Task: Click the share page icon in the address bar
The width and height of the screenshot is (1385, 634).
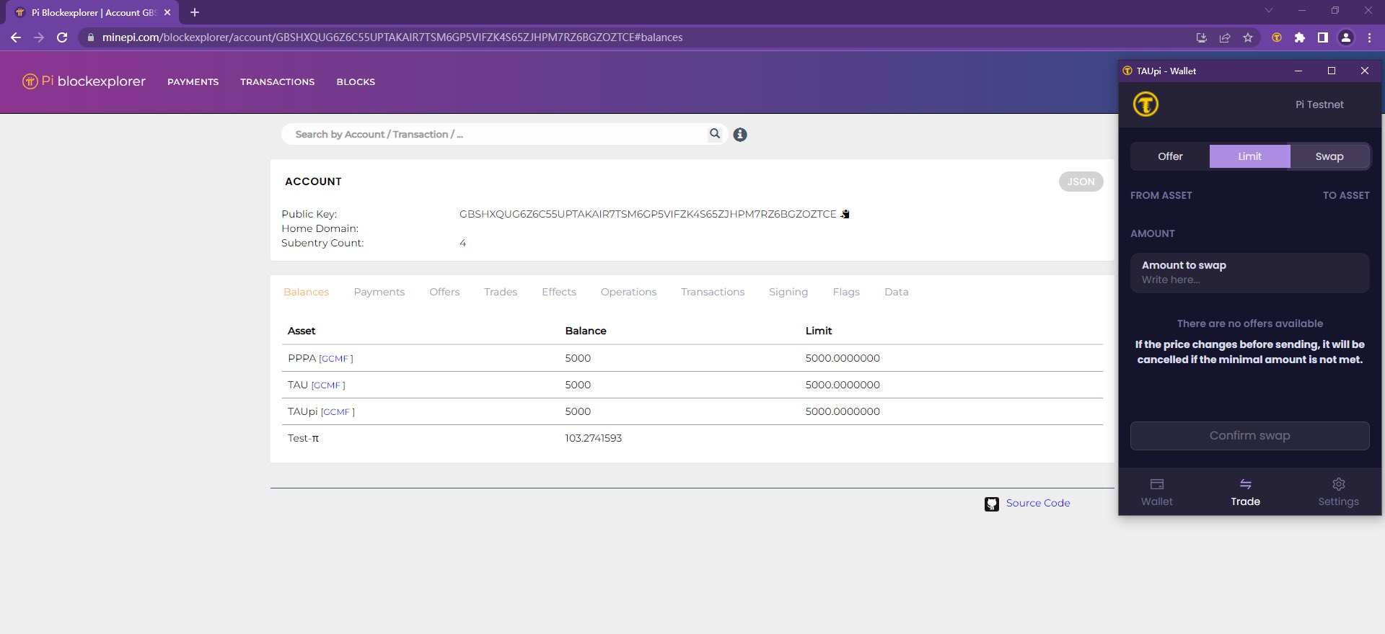Action: [1225, 37]
